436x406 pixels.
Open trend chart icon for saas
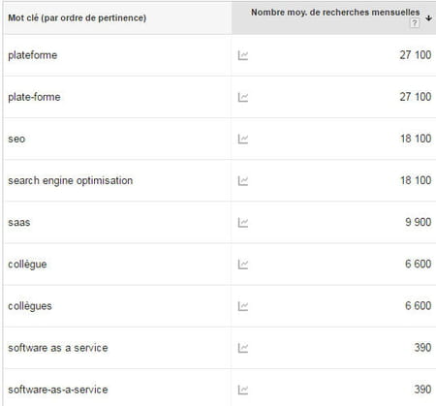pos(243,223)
